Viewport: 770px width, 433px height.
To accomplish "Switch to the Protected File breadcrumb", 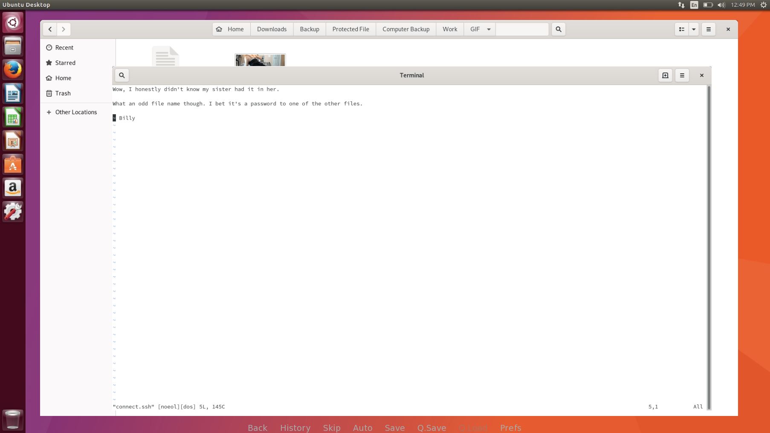I will [350, 29].
